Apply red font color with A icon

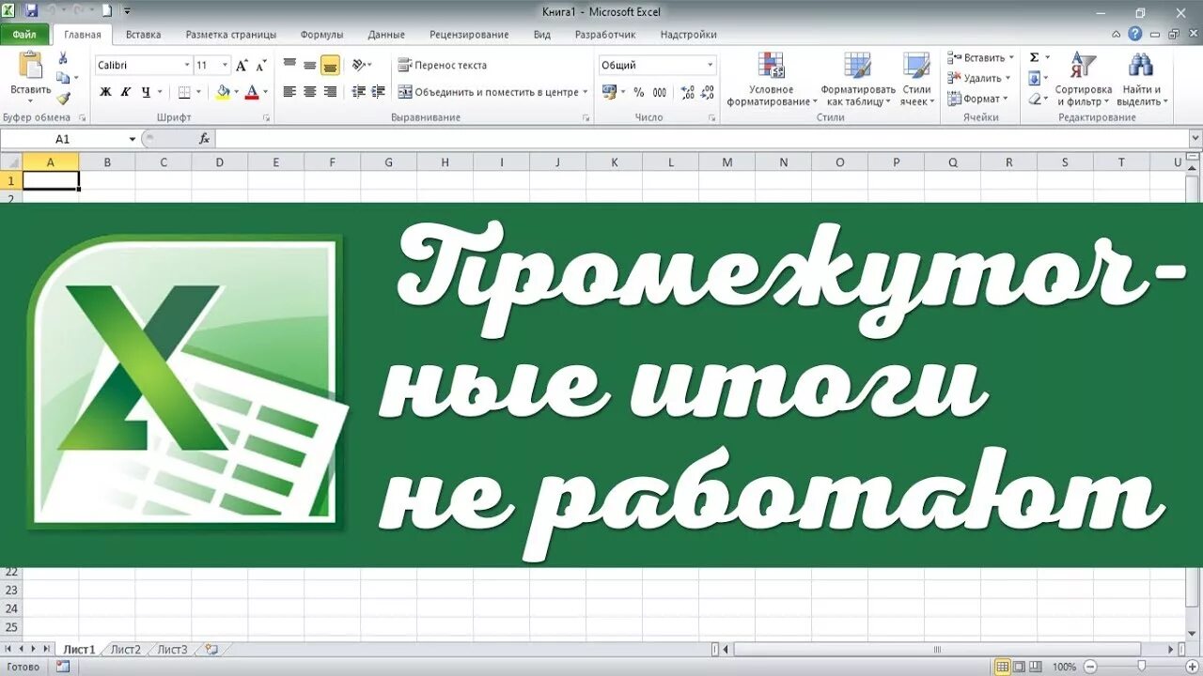pyautogui.click(x=251, y=92)
